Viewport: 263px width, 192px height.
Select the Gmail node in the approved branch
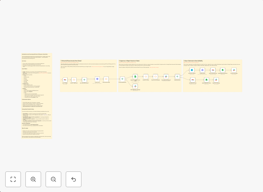pyautogui.click(x=213, y=70)
